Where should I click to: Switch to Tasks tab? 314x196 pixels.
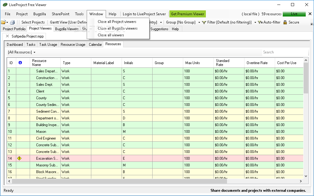tap(31, 45)
